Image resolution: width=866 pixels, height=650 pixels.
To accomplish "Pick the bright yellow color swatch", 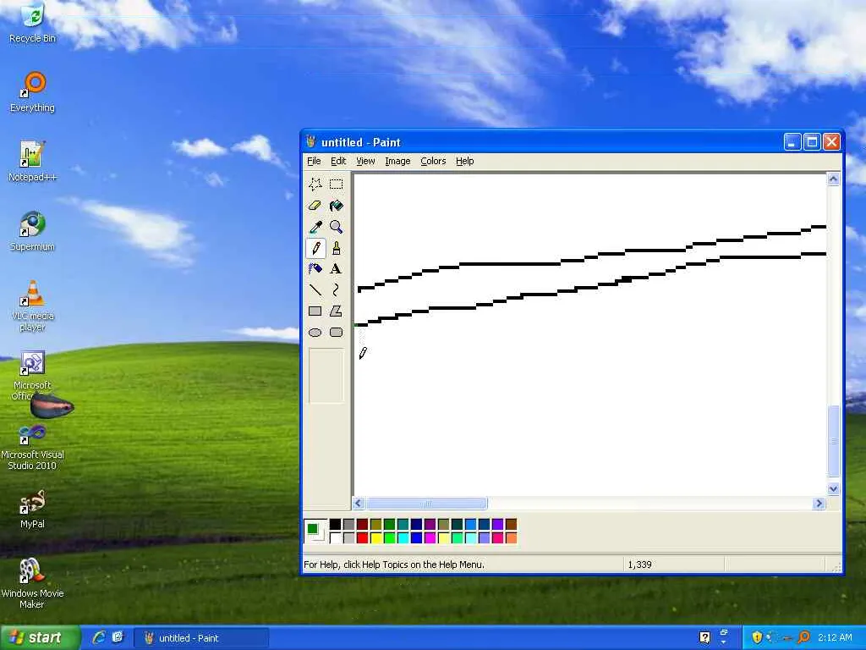I will (376, 537).
